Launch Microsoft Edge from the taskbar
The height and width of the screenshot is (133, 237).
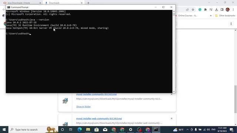pos(80,130)
